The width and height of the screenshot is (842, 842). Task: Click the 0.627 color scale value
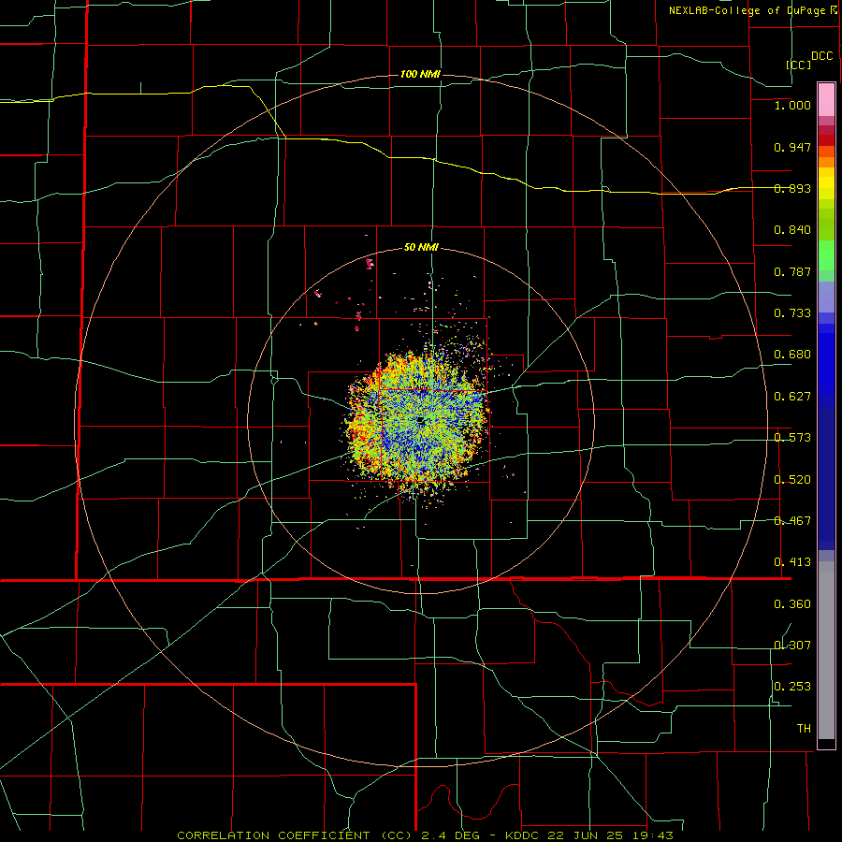pyautogui.click(x=792, y=397)
